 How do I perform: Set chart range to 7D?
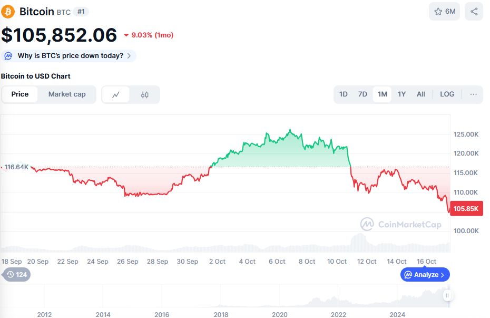click(362, 94)
